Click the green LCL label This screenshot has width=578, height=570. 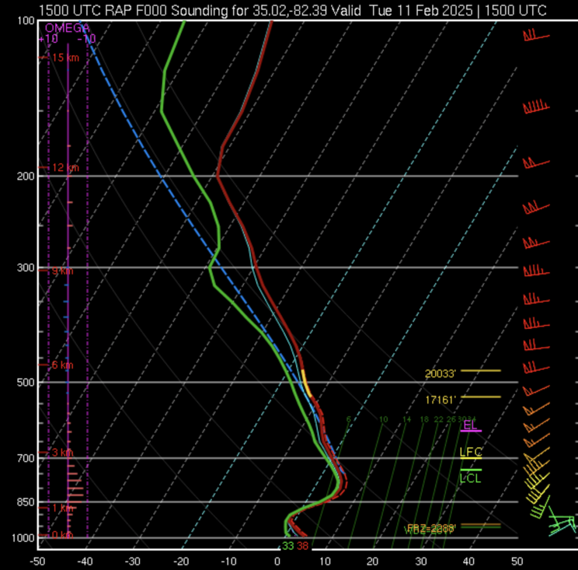coord(470,478)
